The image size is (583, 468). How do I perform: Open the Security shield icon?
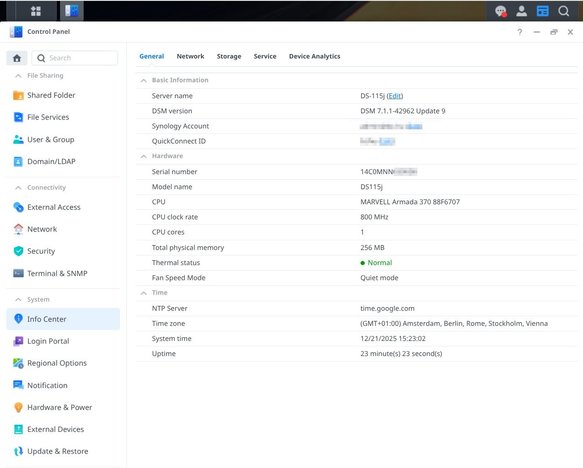point(18,251)
